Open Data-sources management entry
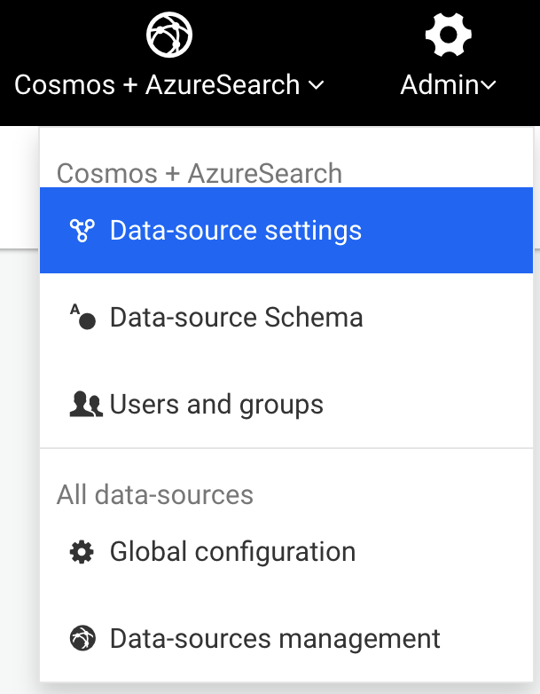Screen dimensions: 540x694 coord(286,638)
